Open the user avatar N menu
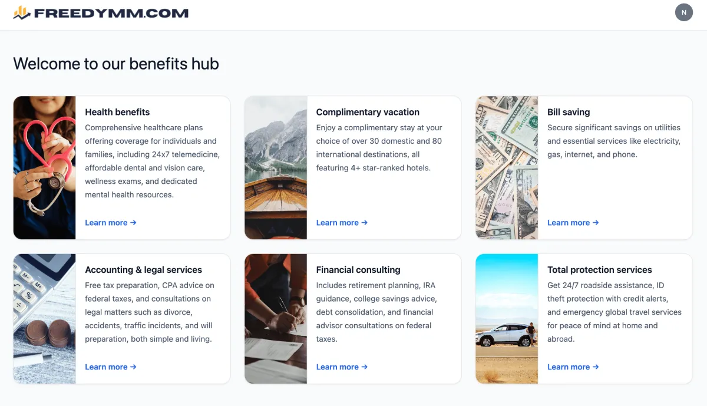The image size is (707, 406). point(684,12)
